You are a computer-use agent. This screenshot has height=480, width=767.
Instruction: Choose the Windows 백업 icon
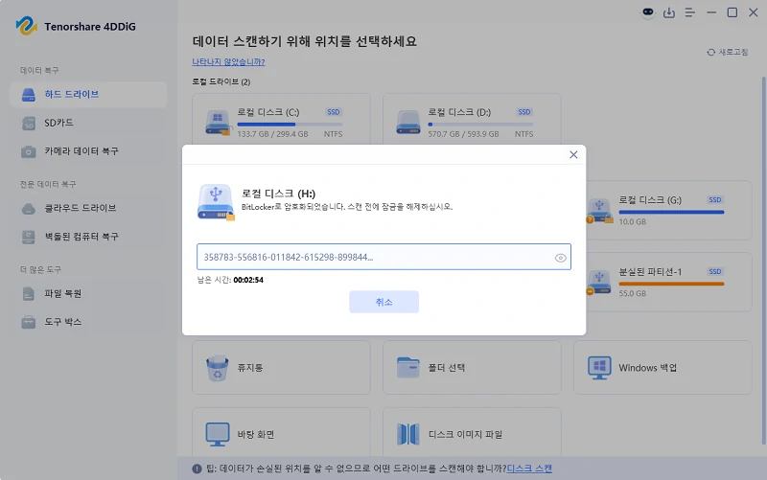(x=599, y=368)
